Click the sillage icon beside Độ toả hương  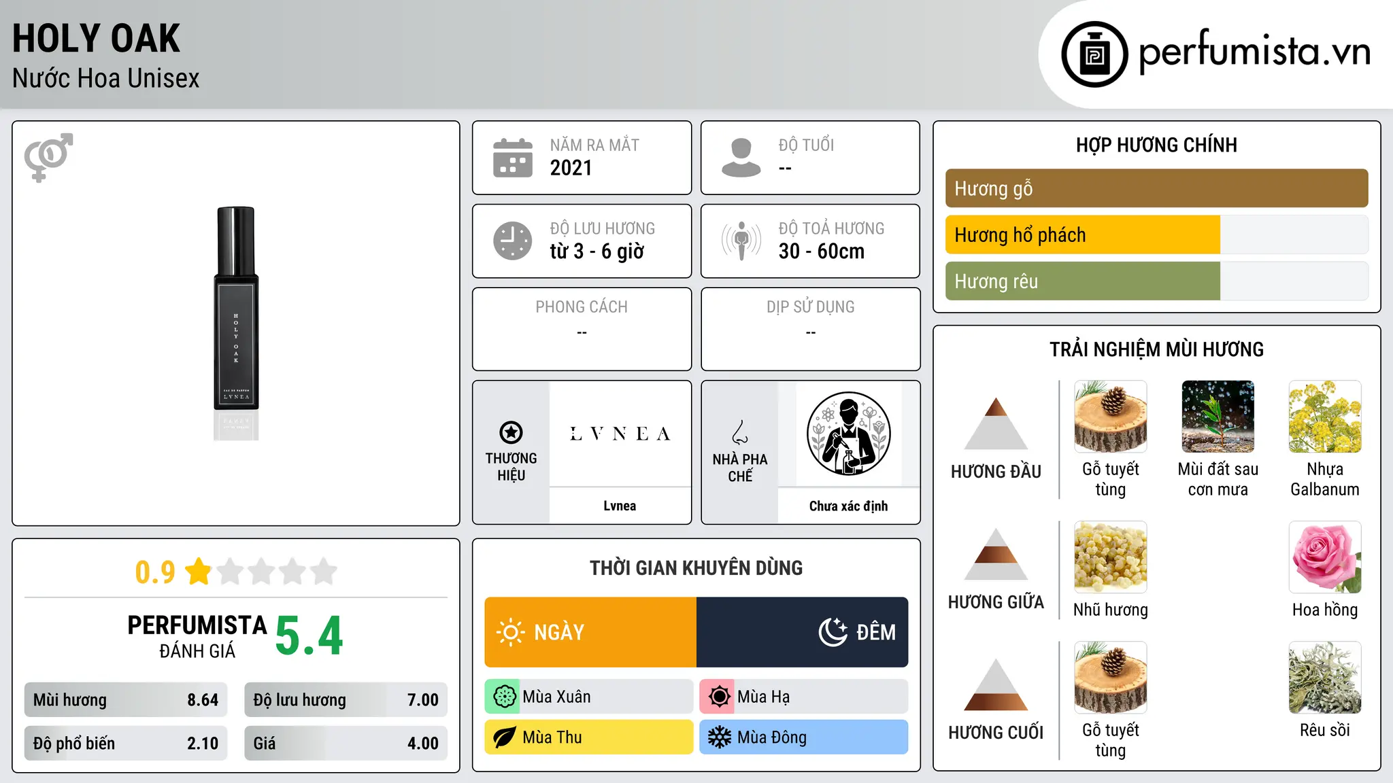741,241
